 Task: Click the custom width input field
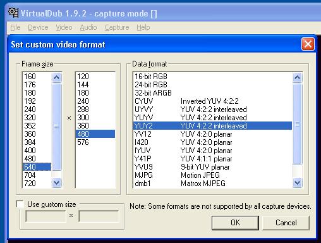coord(45,216)
